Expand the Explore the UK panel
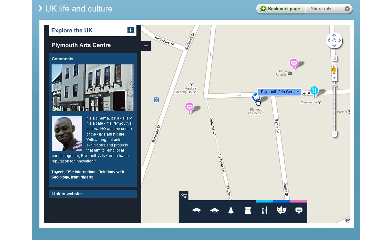The height and width of the screenshot is (240, 392). coord(131,30)
